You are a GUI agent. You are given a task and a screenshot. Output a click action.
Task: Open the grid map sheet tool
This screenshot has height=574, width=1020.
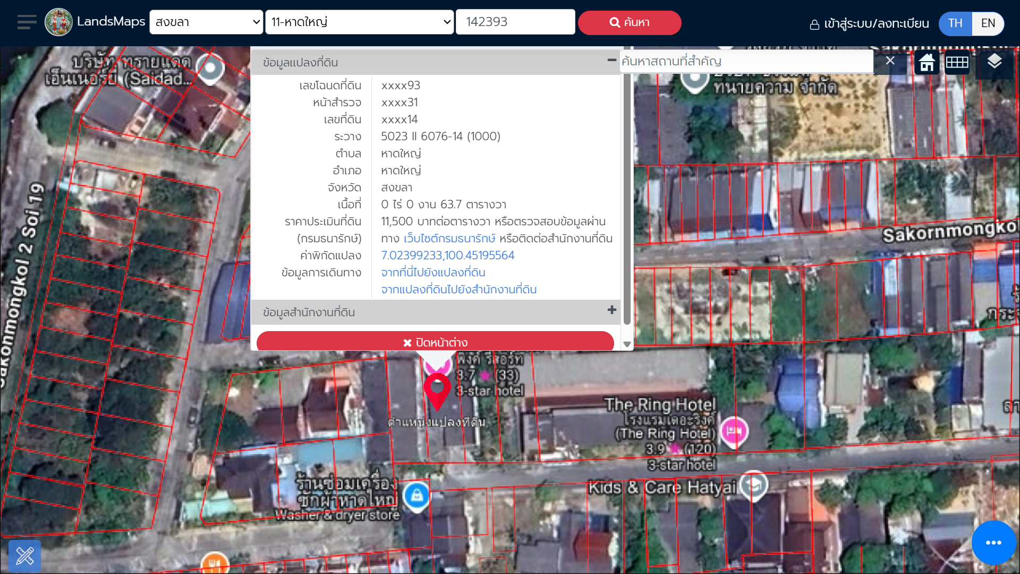tap(957, 62)
